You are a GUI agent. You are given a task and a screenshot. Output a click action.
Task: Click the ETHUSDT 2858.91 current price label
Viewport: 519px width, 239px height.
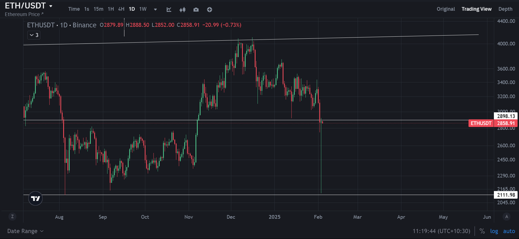pos(493,123)
